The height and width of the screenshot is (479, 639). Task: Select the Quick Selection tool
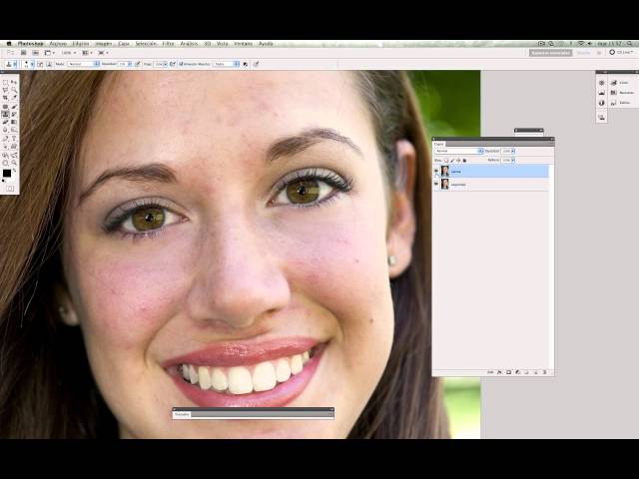coord(13,90)
